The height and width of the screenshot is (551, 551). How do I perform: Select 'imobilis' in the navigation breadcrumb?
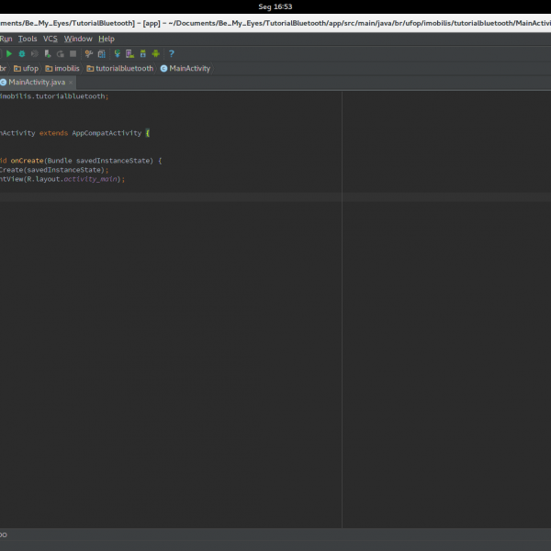[67, 69]
